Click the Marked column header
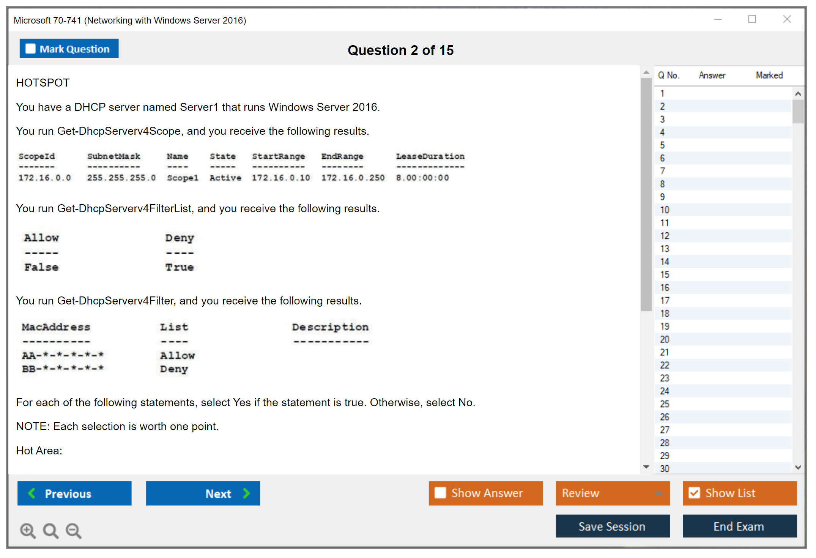Image resolution: width=816 pixels, height=558 pixels. coord(769,75)
